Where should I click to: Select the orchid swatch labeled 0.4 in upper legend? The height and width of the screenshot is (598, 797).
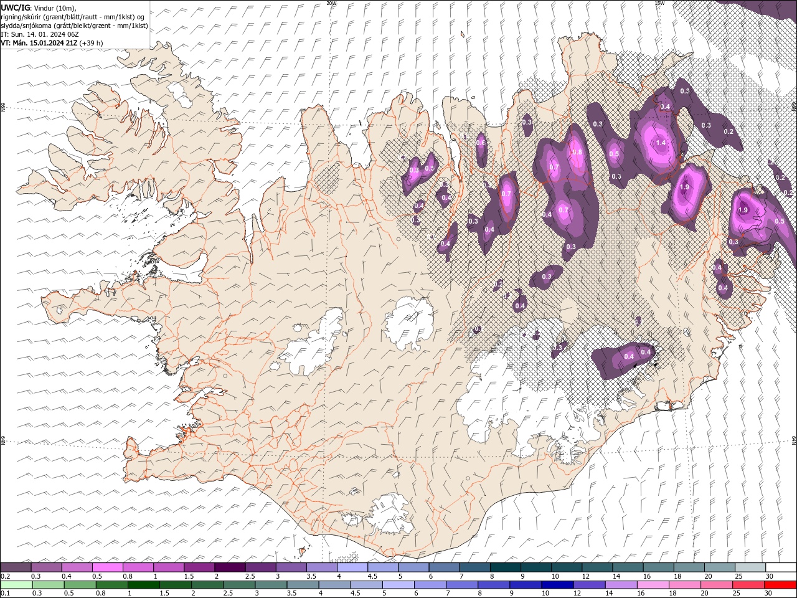[77, 567]
